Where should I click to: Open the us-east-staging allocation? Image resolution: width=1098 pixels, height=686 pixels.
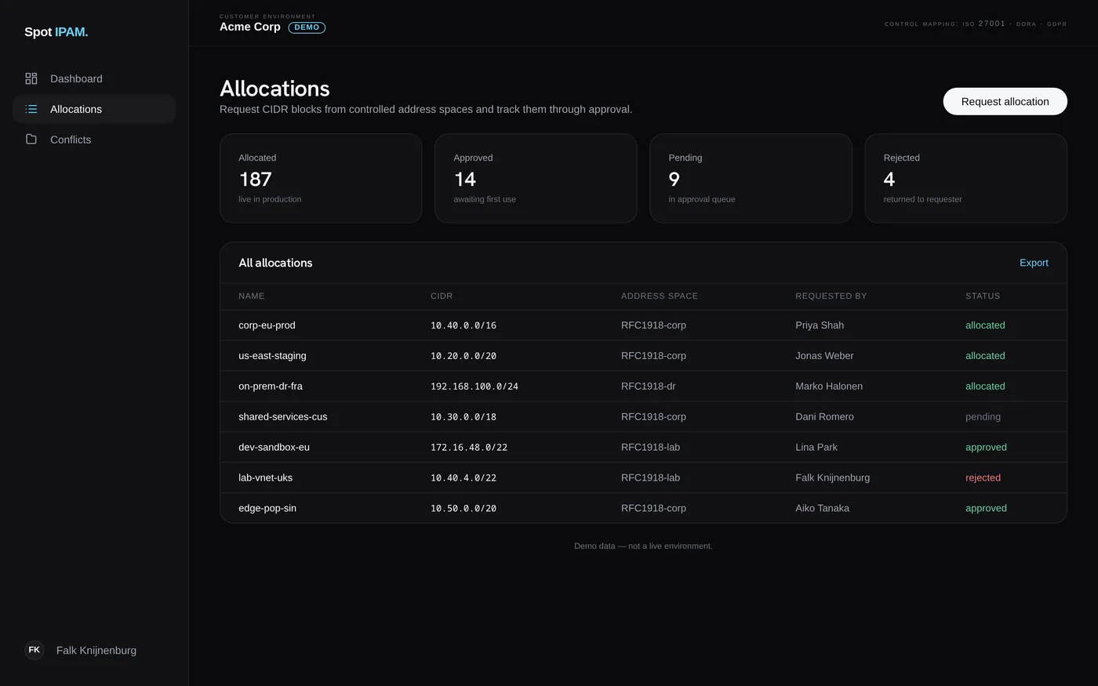tap(643, 356)
